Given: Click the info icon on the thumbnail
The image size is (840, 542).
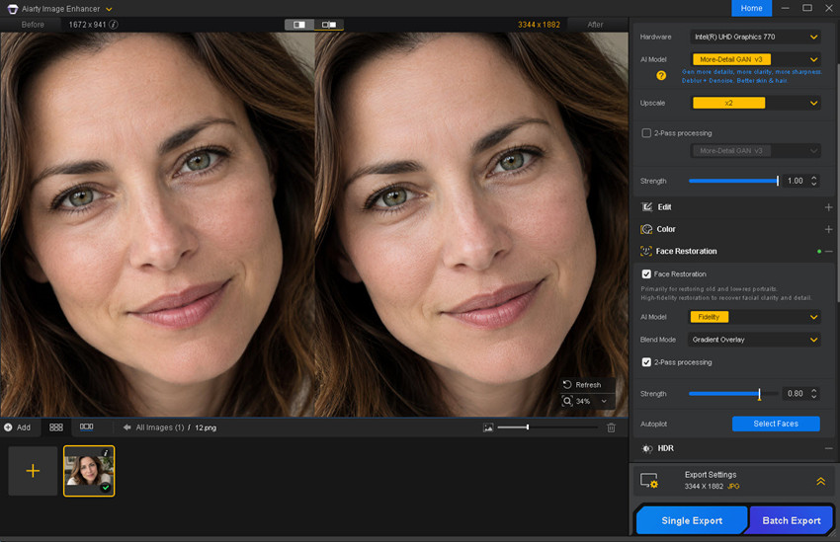Looking at the screenshot, I should coord(106,452).
